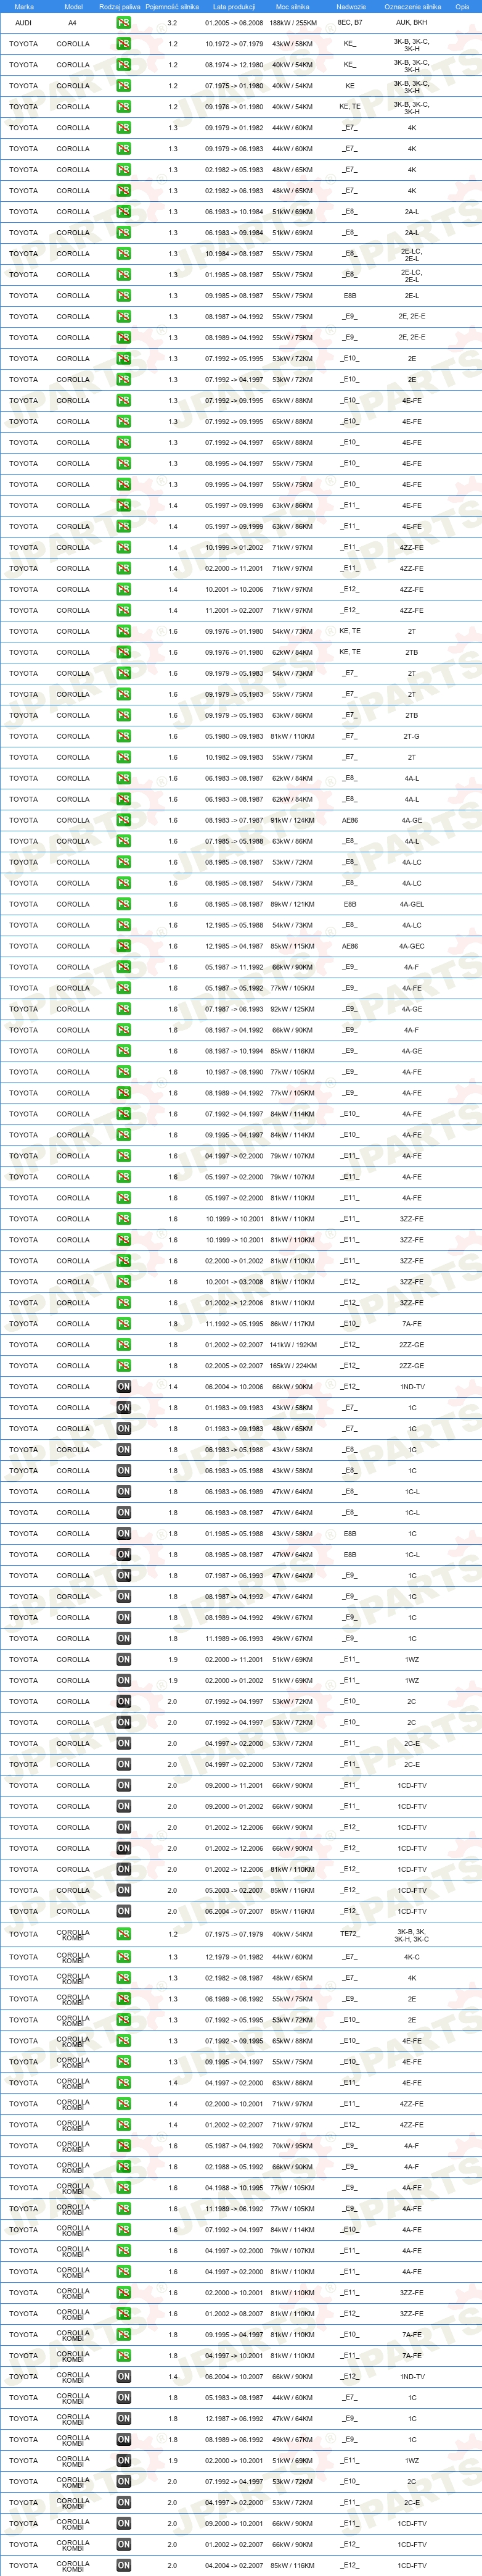The width and height of the screenshot is (482, 2576).
Task: Click petrol icon in Corolla Kombi 4K-C row
Action: 124,1957
